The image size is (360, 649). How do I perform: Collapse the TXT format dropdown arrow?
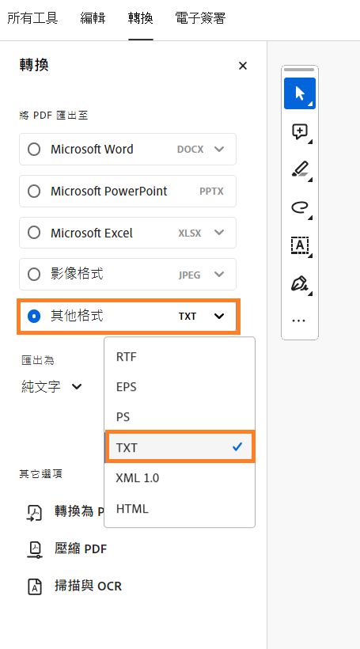[219, 317]
